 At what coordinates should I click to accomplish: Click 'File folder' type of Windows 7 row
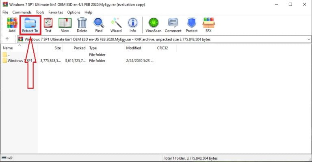[x=97, y=61]
